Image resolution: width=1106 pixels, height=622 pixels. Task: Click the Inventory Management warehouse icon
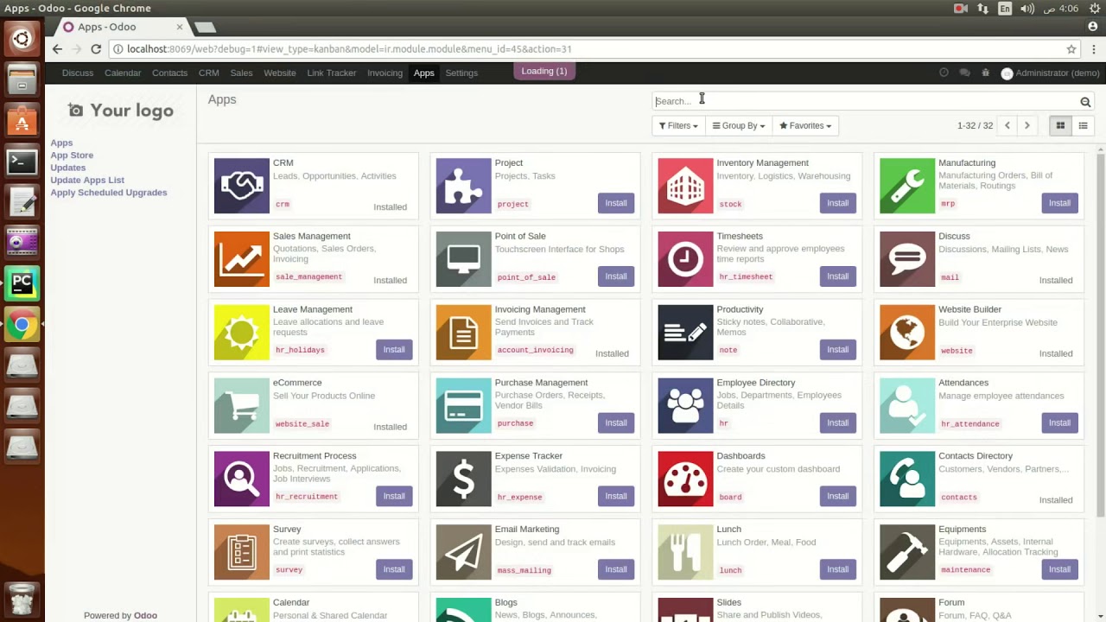coord(685,186)
